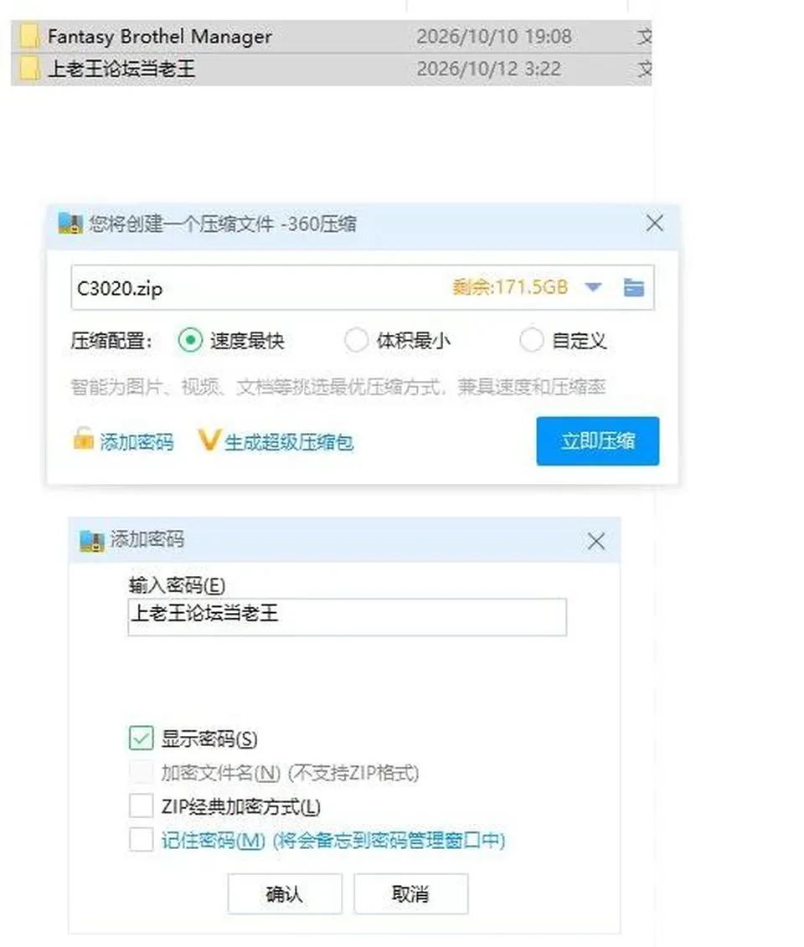This screenshot has height=947, width=804.
Task: Click the 取消 button
Action: click(410, 894)
